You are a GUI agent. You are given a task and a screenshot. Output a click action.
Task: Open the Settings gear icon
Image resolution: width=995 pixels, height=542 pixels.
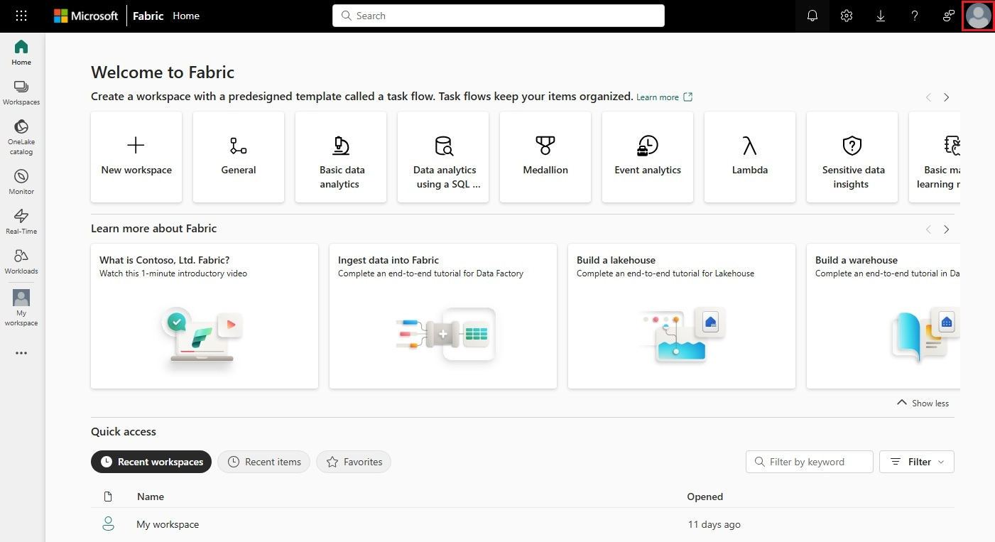click(847, 16)
